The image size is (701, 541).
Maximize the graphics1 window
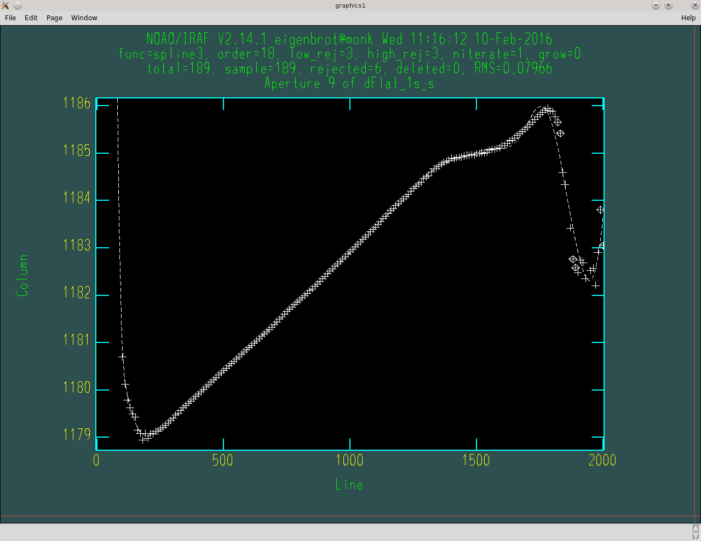(668, 5)
